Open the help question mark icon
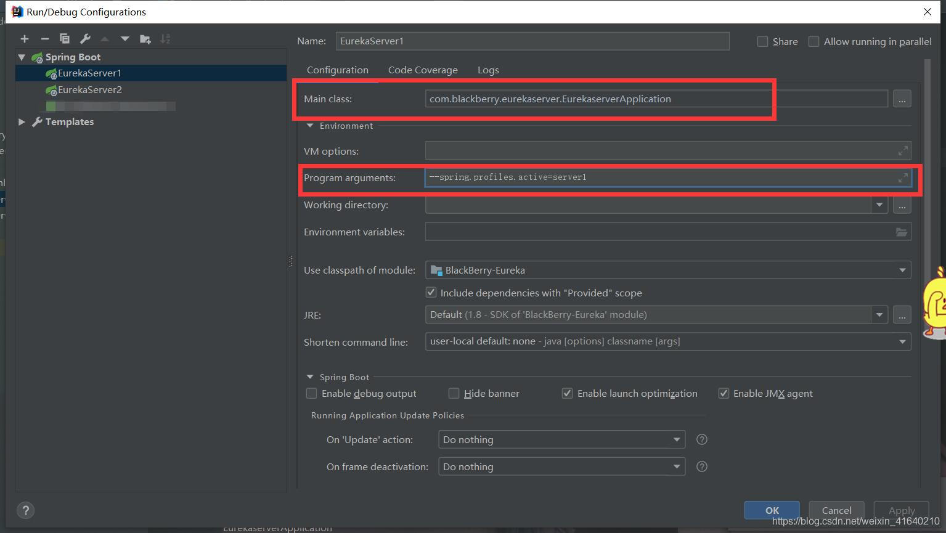This screenshot has height=533, width=946. 25,510
